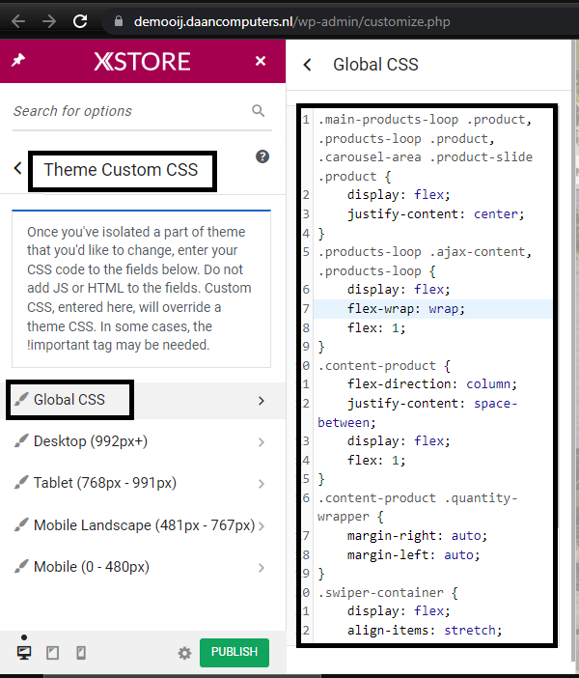Click the 'justify-content: center;' code line
Image resolution: width=579 pixels, height=678 pixels.
(x=435, y=214)
